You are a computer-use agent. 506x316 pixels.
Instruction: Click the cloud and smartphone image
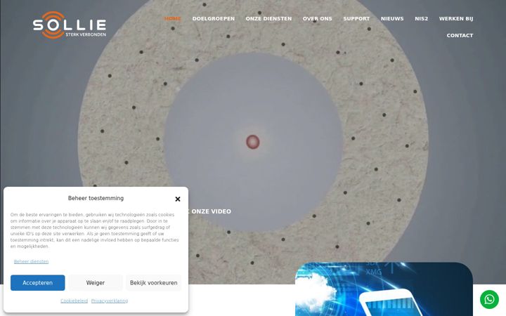(384, 289)
